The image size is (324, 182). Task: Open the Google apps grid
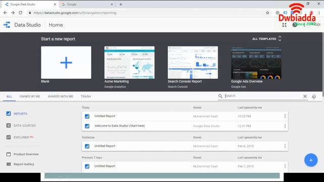(285, 25)
